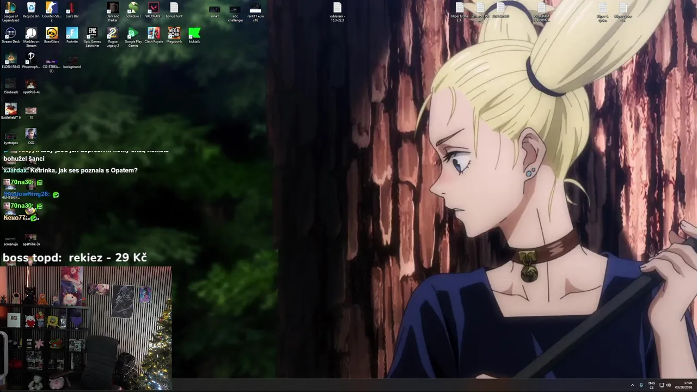Open the network tray icon
This screenshot has width=697, height=392.
[662, 385]
